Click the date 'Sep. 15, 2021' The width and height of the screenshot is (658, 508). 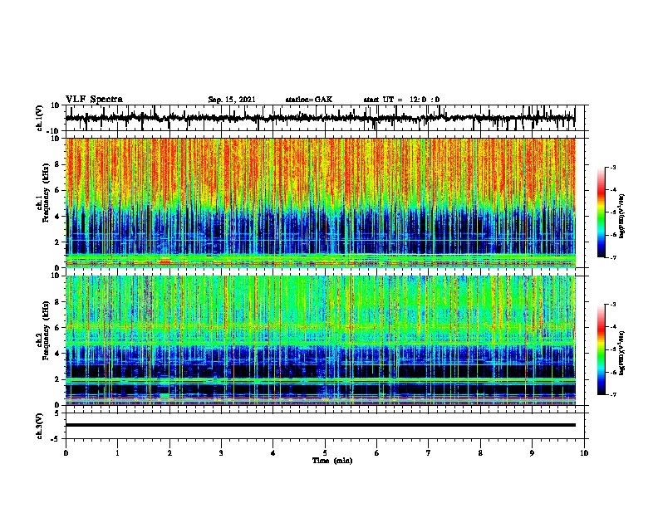232,100
